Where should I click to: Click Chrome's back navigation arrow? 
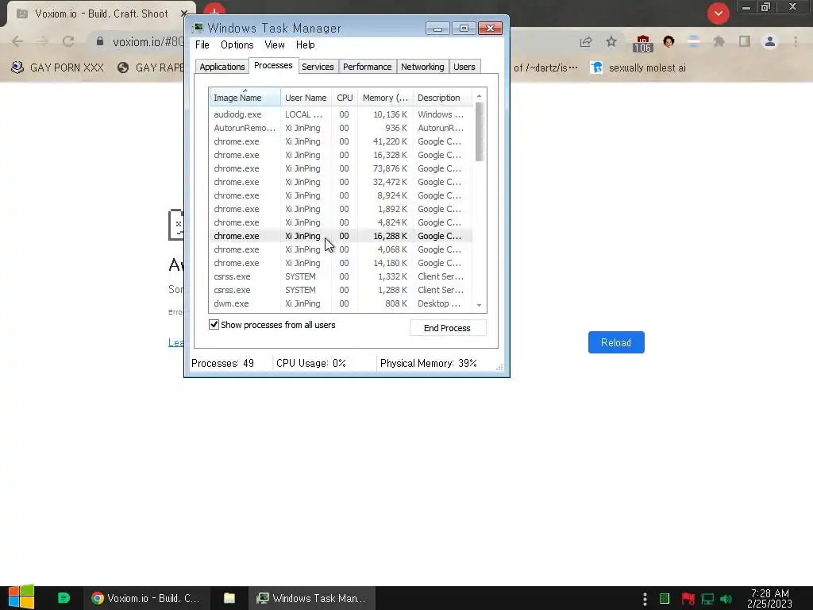coord(17,41)
